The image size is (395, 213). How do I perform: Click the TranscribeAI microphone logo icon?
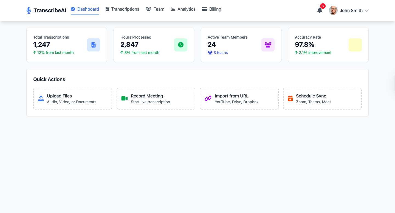pos(29,10)
